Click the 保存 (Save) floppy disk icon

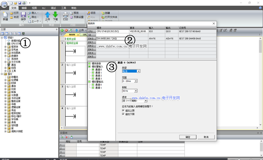click(23, 15)
